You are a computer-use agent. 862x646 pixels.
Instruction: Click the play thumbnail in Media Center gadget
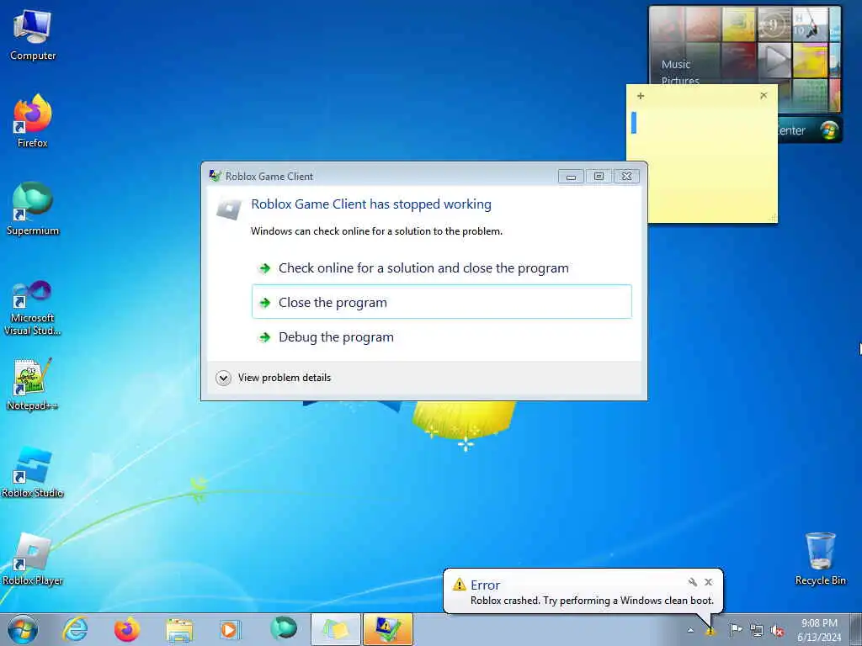(x=774, y=60)
